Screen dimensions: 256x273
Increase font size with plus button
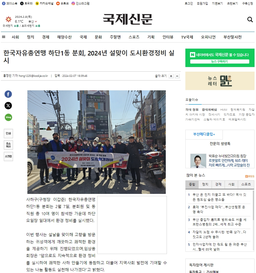pos(171,76)
